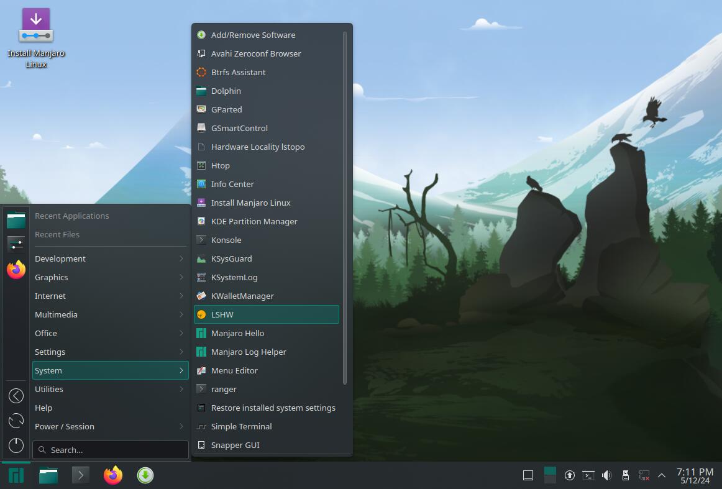Expand the Graphics category
722x489 pixels.
click(x=111, y=277)
